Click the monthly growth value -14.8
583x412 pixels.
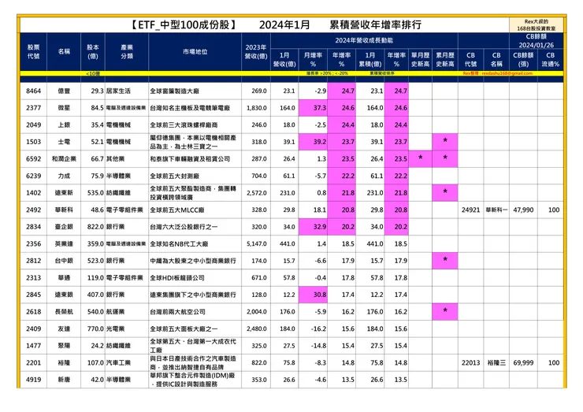click(318, 346)
